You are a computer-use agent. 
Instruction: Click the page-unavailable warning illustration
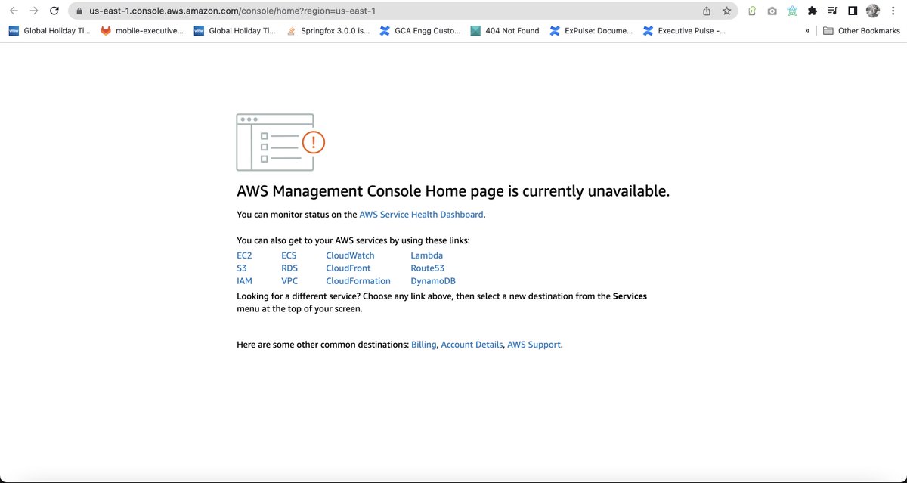point(280,142)
